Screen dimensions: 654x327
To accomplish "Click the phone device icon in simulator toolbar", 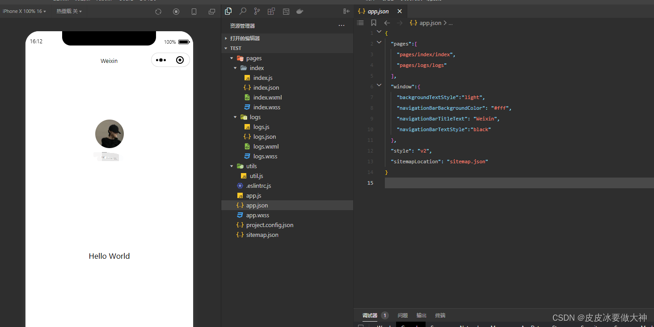I will coord(194,12).
